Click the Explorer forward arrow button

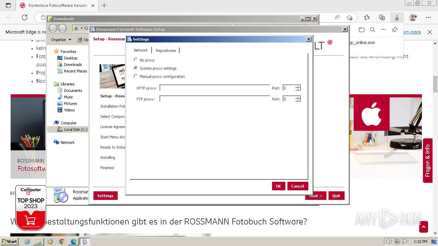click(x=62, y=28)
